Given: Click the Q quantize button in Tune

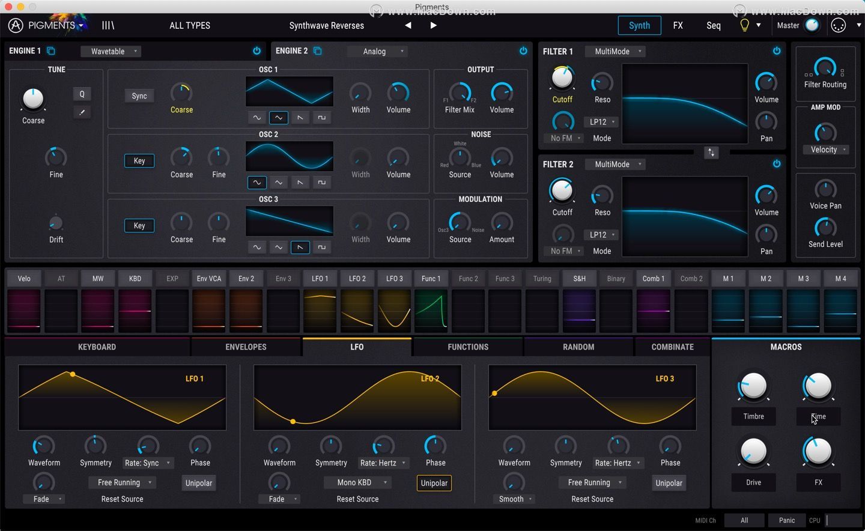Looking at the screenshot, I should [x=82, y=94].
